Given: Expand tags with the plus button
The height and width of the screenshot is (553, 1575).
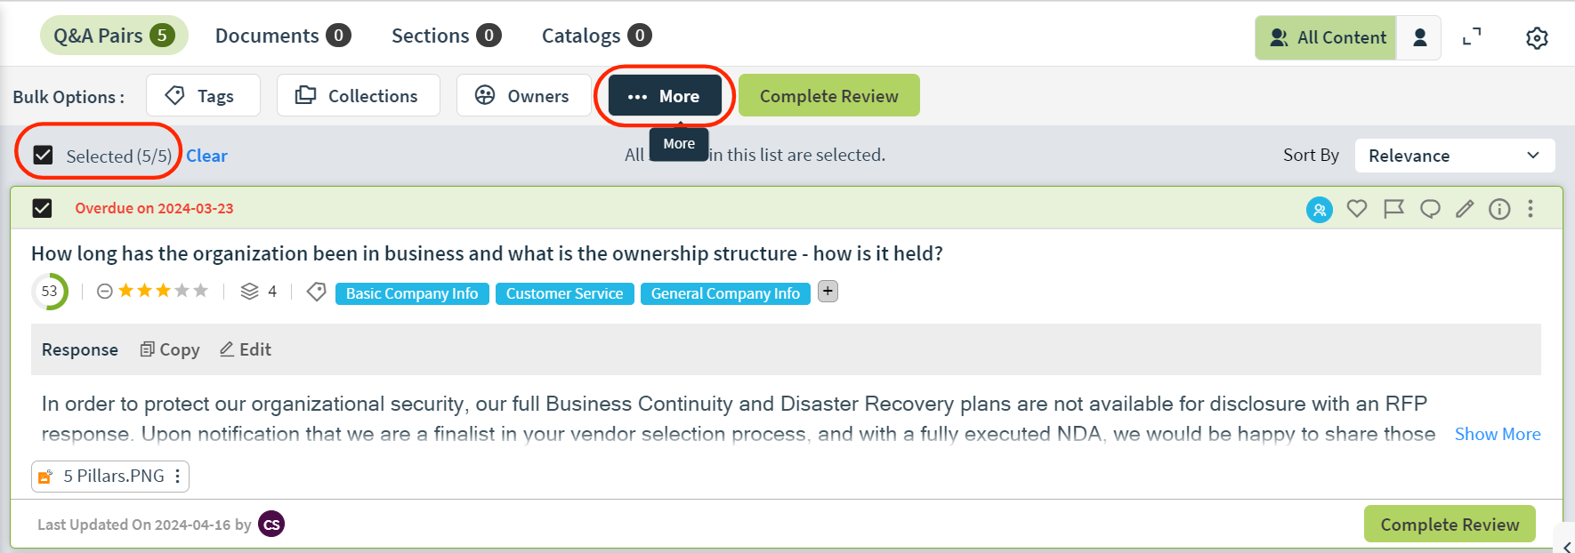Looking at the screenshot, I should point(828,292).
